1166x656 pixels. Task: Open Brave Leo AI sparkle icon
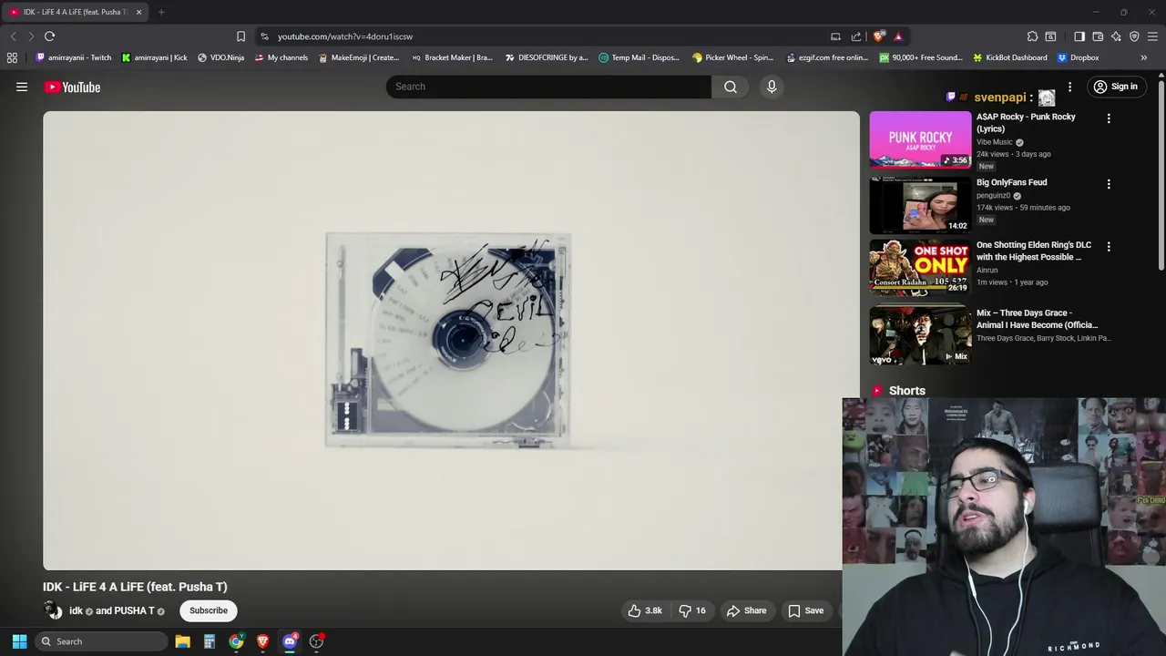1116,36
